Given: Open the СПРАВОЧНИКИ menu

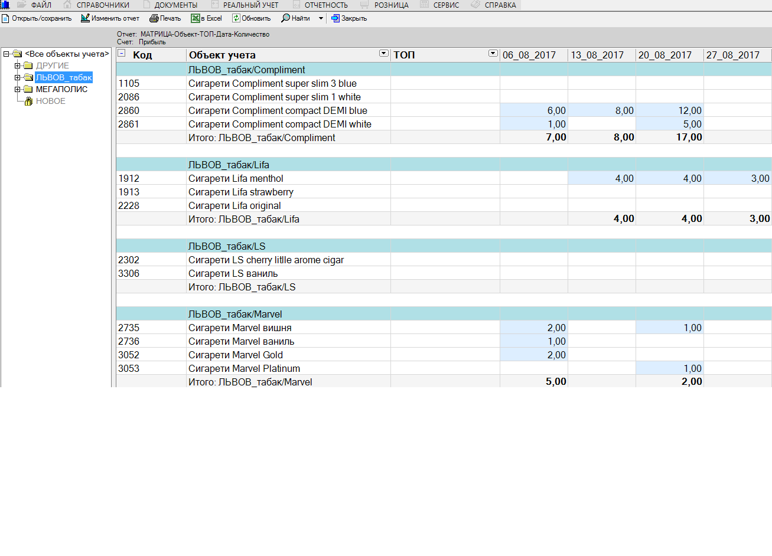Looking at the screenshot, I should click(x=103, y=5).
